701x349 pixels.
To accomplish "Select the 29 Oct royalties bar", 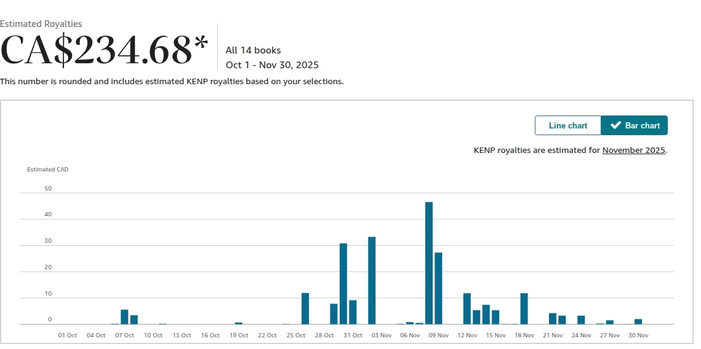I will [334, 314].
